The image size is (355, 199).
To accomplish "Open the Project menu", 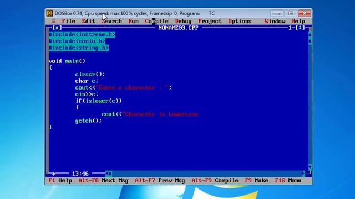I will coord(210,21).
